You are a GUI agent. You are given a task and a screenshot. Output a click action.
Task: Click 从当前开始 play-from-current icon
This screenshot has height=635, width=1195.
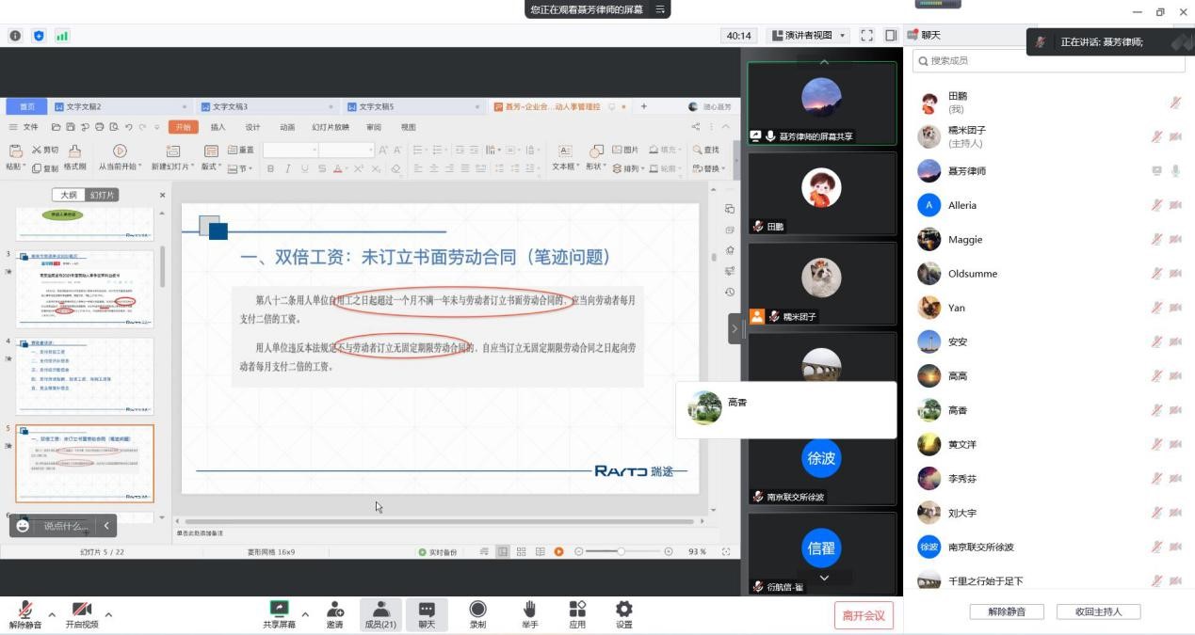[x=120, y=151]
